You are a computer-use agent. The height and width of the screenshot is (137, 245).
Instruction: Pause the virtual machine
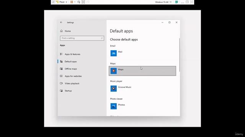72,2
